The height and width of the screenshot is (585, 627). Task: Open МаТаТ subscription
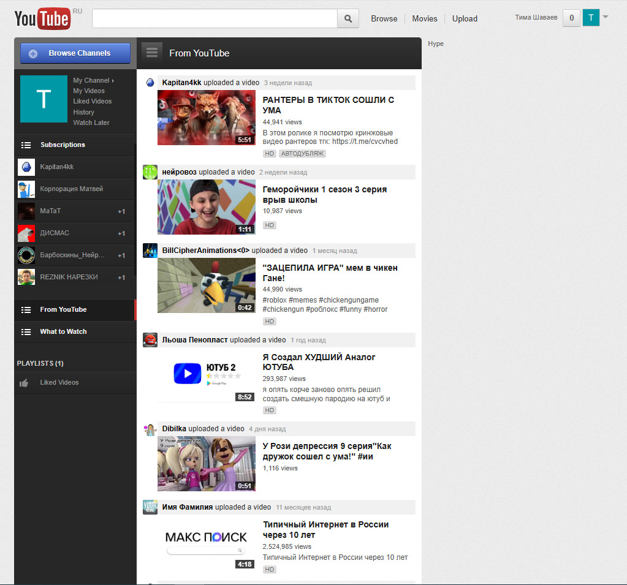coord(75,211)
